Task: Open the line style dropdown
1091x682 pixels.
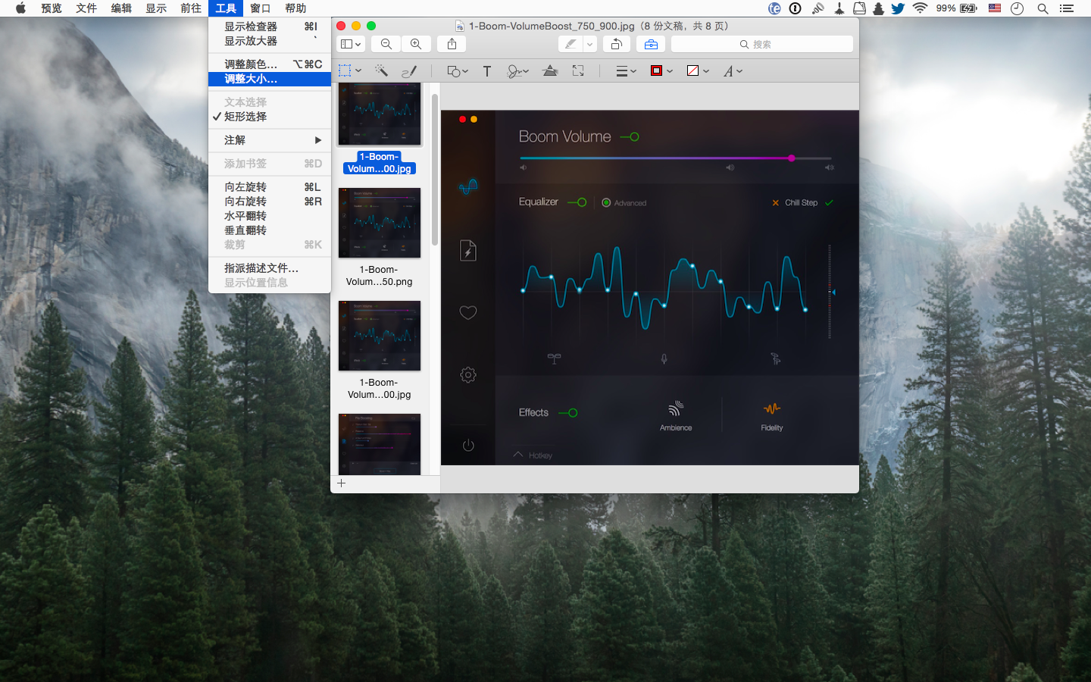Action: point(626,70)
